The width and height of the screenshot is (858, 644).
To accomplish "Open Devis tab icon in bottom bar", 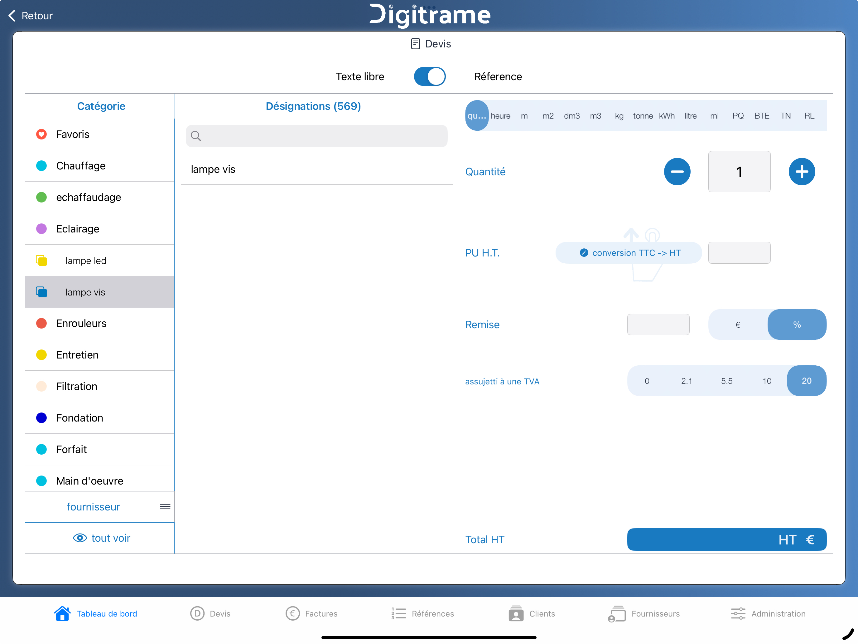I will (197, 613).
